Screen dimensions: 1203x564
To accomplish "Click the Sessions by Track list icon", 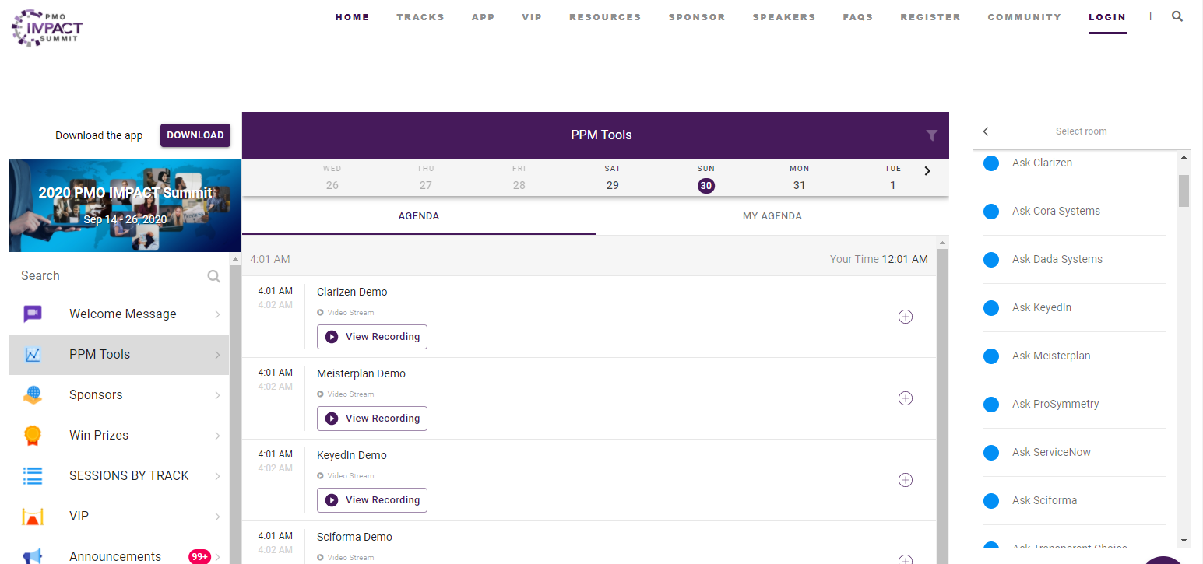I will [x=32, y=475].
